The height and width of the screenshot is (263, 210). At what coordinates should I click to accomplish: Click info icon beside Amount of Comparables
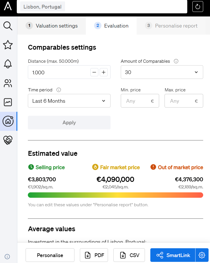click(x=176, y=61)
